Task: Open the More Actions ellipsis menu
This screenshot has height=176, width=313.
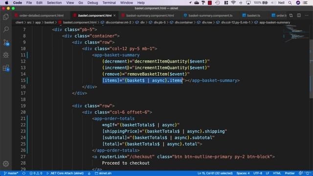Action: [x=307, y=15]
